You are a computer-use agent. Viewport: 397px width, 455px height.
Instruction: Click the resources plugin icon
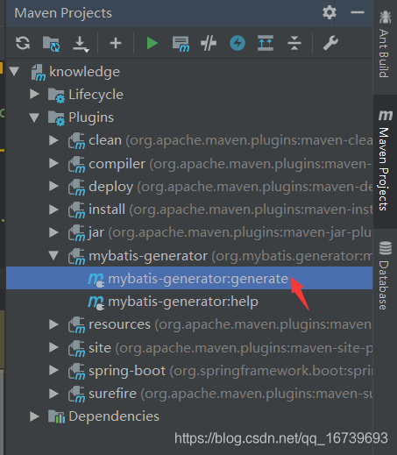point(77,325)
